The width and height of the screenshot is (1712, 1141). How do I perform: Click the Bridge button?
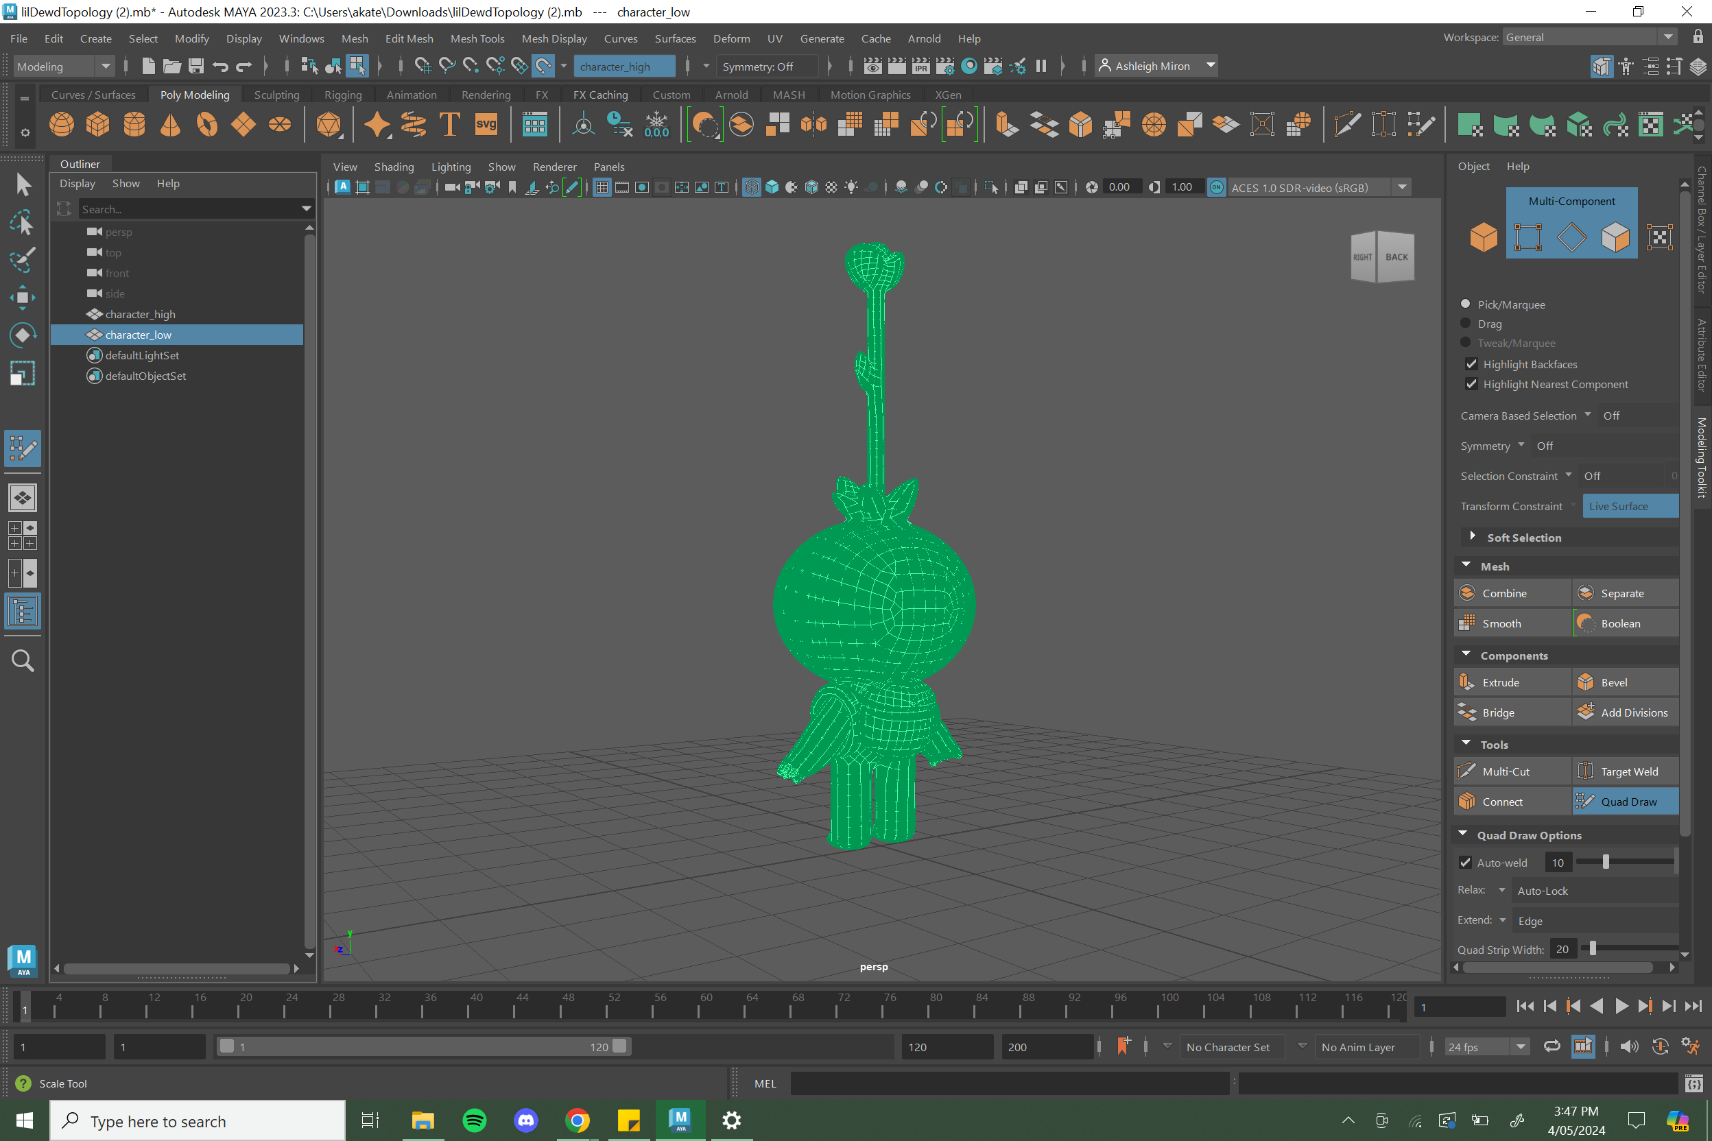pyautogui.click(x=1512, y=712)
